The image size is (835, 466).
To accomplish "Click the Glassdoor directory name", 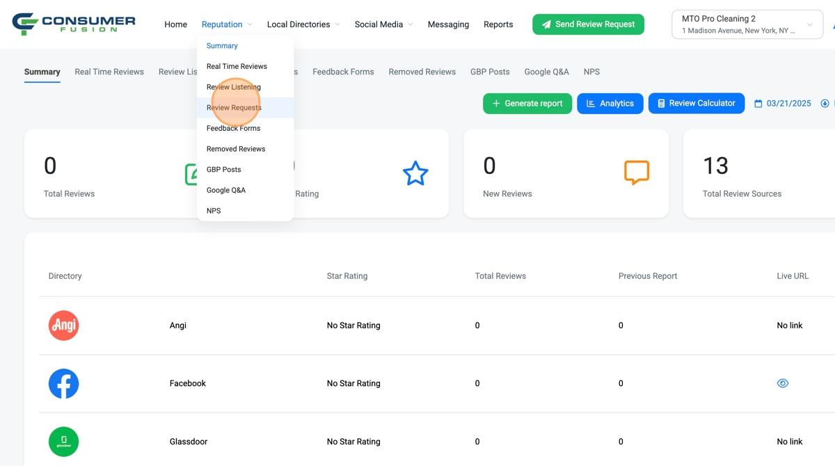I will (189, 442).
